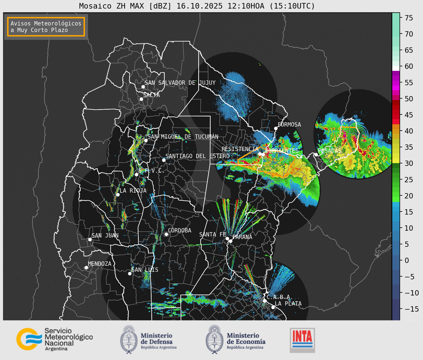The height and width of the screenshot is (360, 423).
Task: Click the Ministerio de Defensa emblem
Action: point(129,339)
